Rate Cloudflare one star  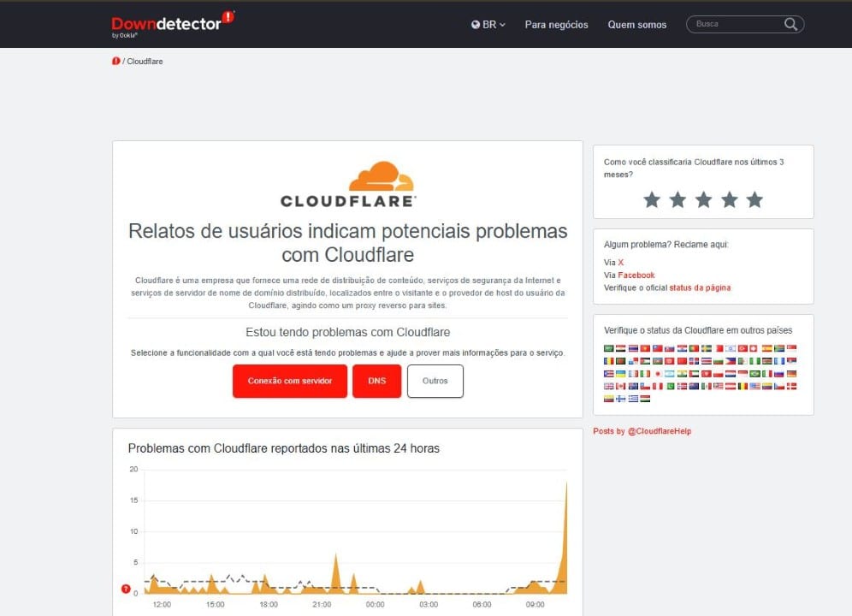coord(652,199)
